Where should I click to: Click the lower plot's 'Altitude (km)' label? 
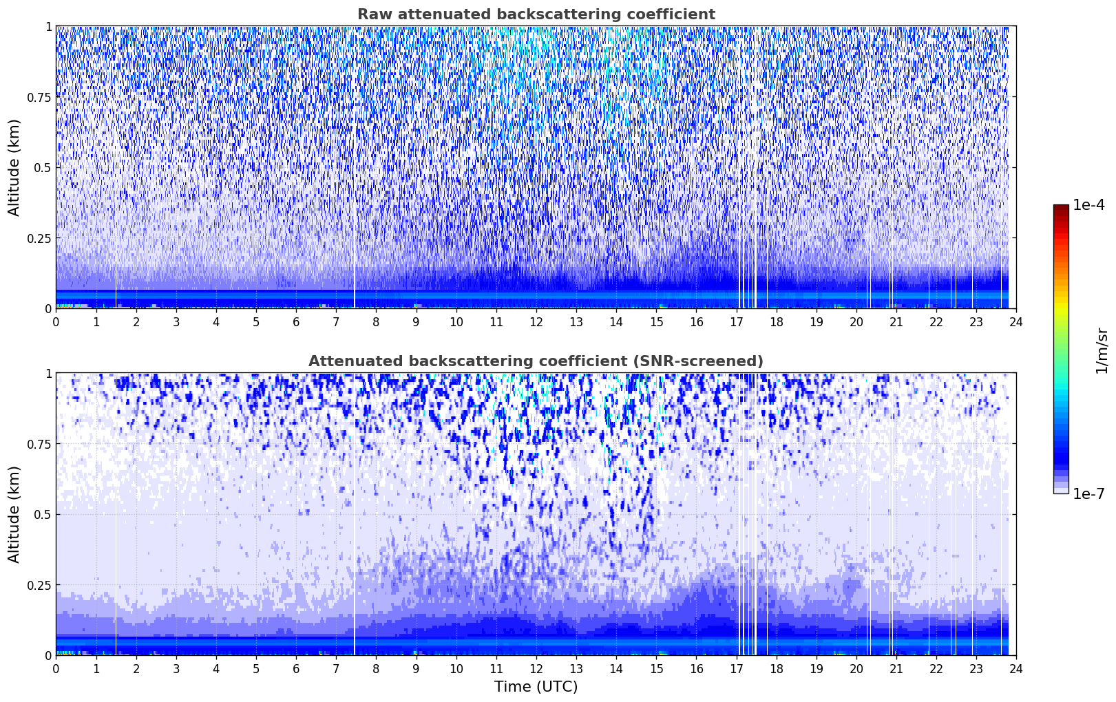[x=14, y=514]
